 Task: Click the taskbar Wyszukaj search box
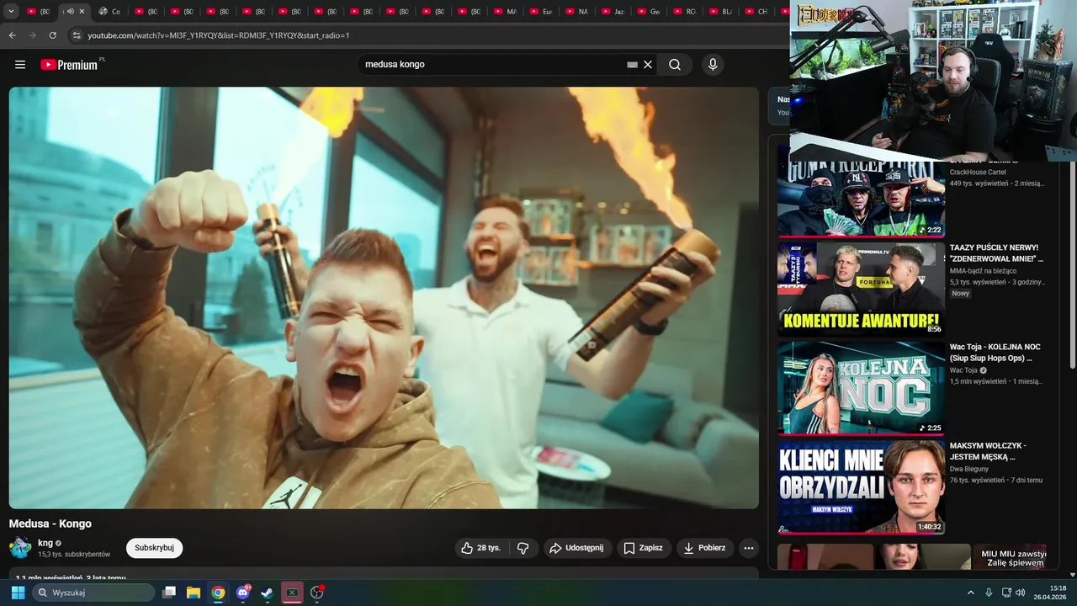(93, 593)
